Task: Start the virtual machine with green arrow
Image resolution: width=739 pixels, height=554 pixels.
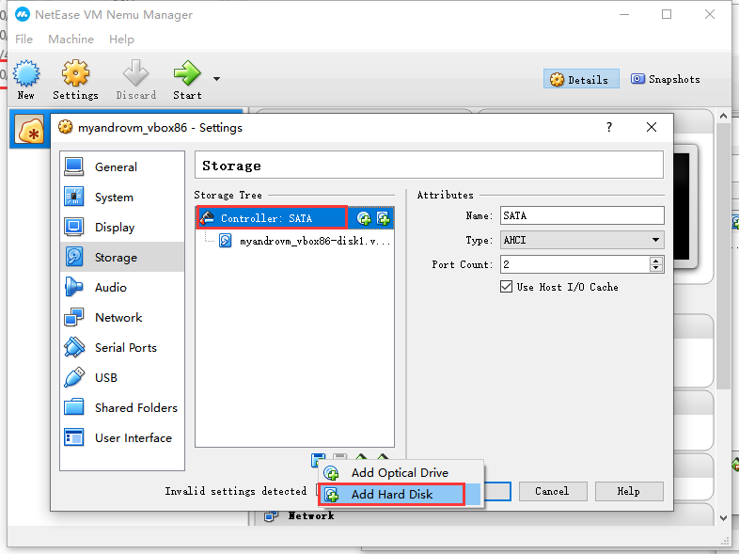Action: (187, 79)
